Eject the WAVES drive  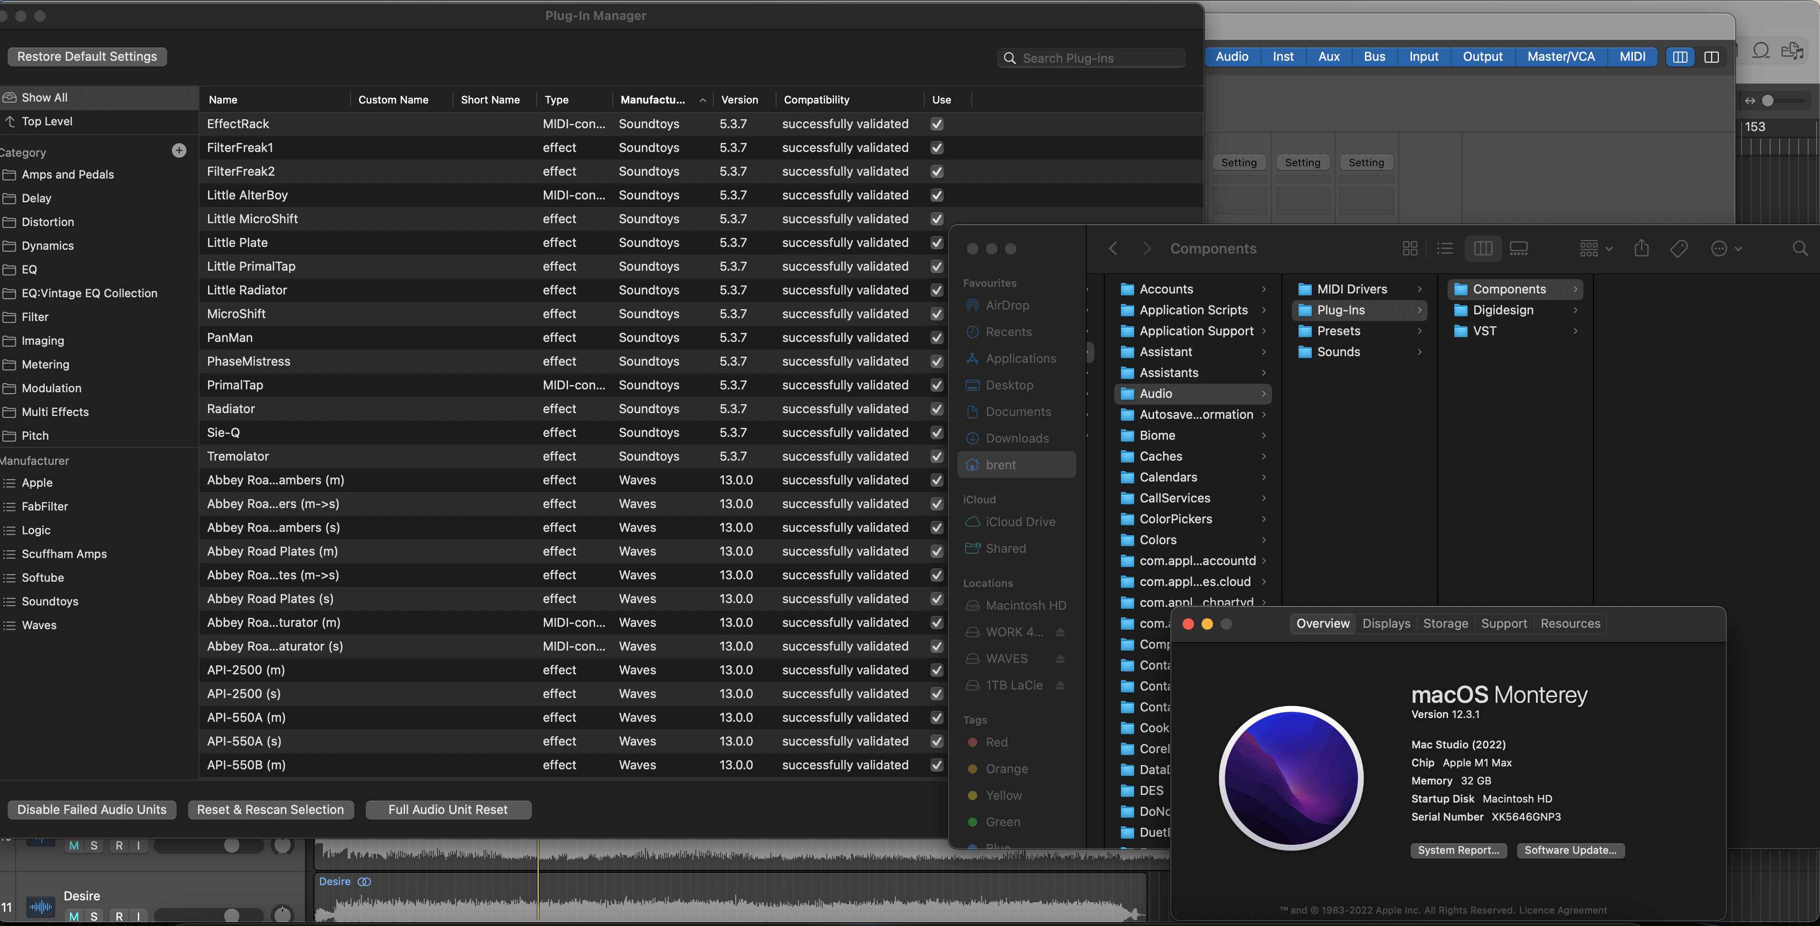click(x=1060, y=659)
